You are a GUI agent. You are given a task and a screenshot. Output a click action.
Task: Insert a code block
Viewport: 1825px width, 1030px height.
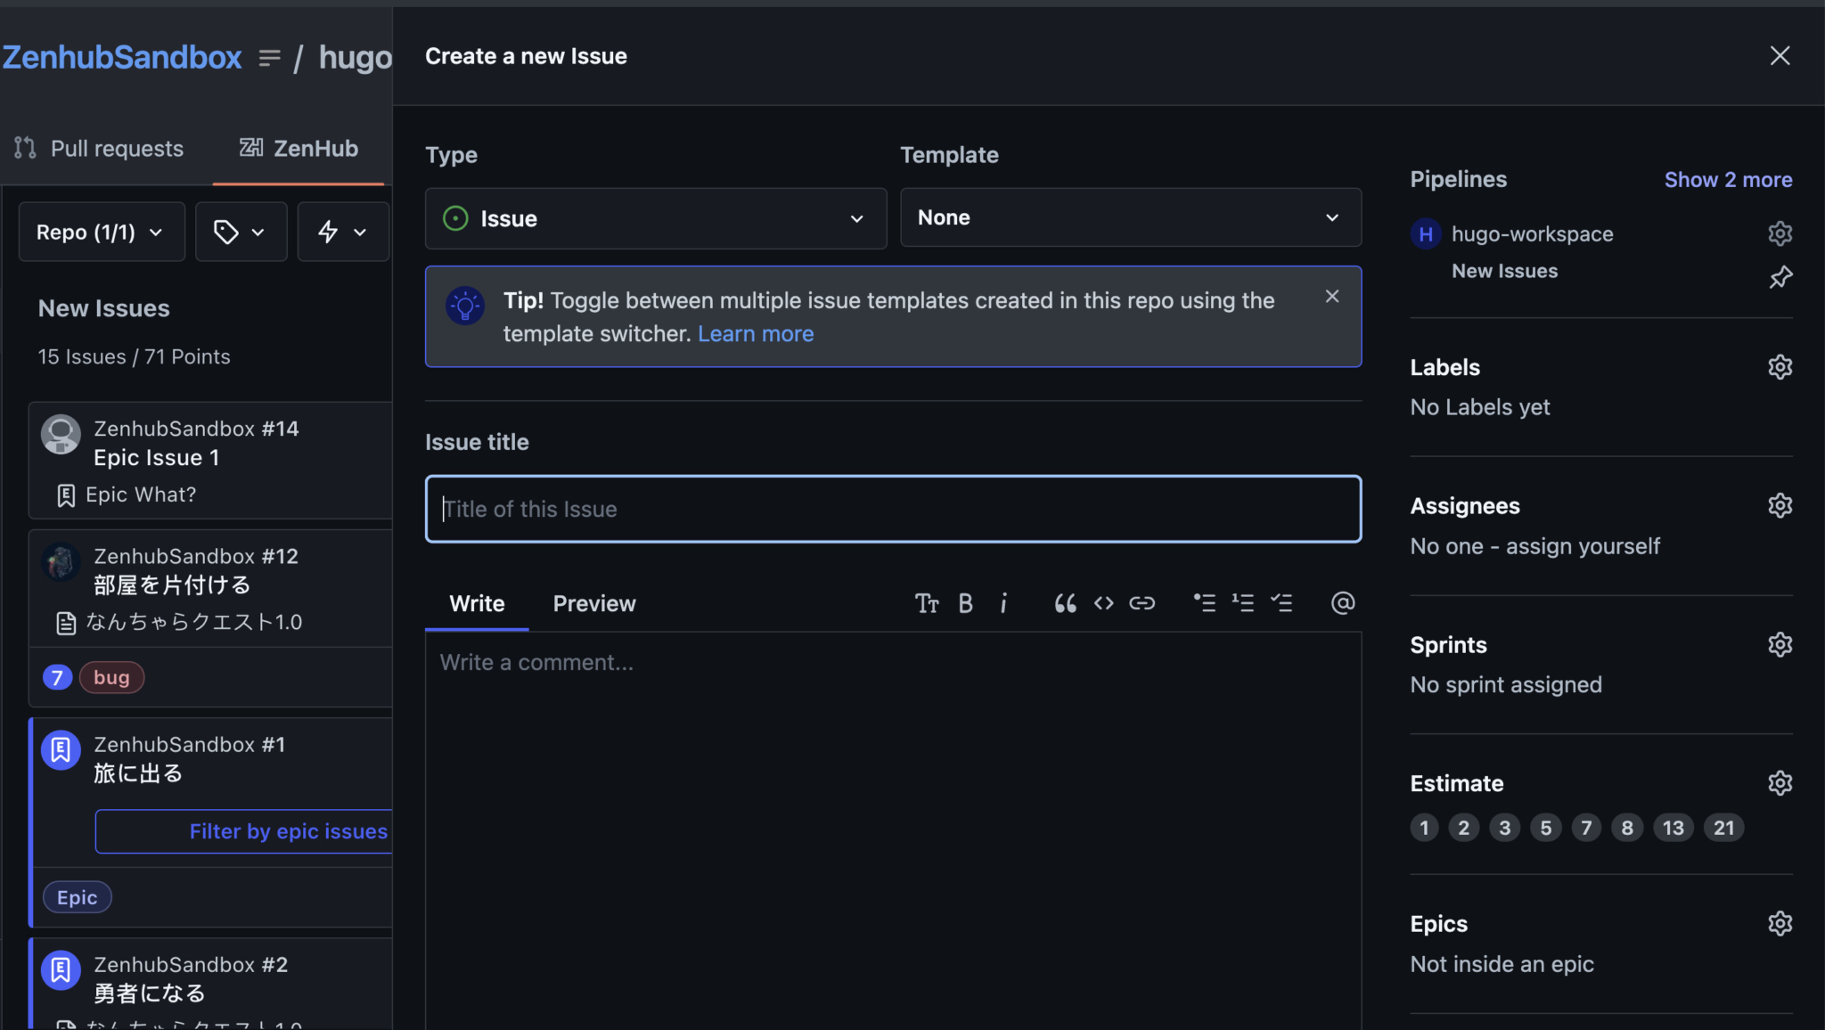pos(1102,603)
